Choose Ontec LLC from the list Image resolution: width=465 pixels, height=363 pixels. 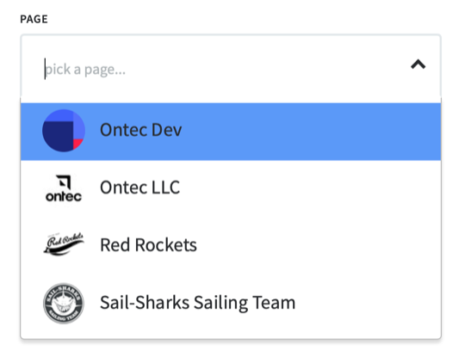coord(231,188)
